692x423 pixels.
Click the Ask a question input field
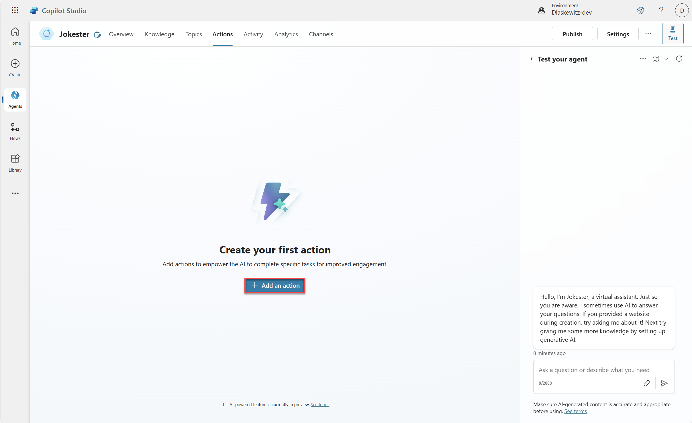[x=594, y=370]
